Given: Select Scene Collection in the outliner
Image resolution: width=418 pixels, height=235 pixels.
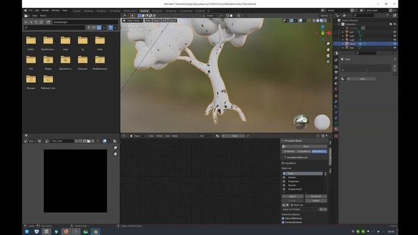Looking at the screenshot, I should coord(350,20).
